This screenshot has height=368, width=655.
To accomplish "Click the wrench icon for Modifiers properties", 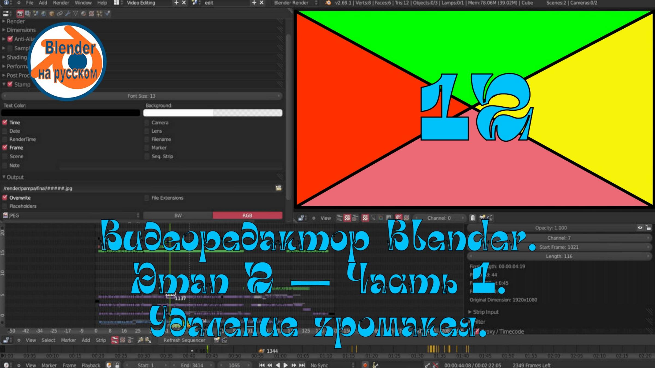I will point(68,13).
